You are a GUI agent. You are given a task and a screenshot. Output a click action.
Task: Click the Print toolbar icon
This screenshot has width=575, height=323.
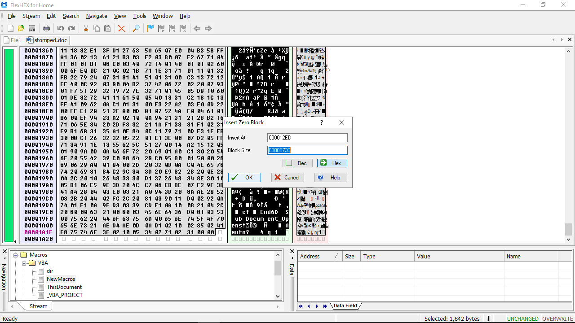tap(46, 28)
